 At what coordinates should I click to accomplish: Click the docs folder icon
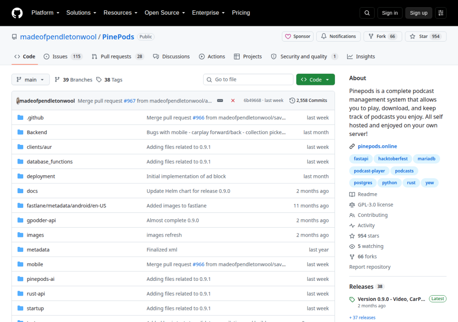point(20,191)
